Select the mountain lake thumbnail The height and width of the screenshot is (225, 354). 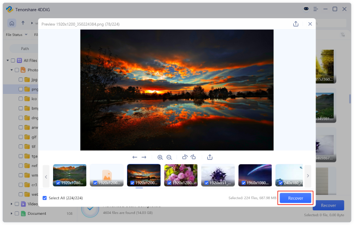(x=69, y=175)
